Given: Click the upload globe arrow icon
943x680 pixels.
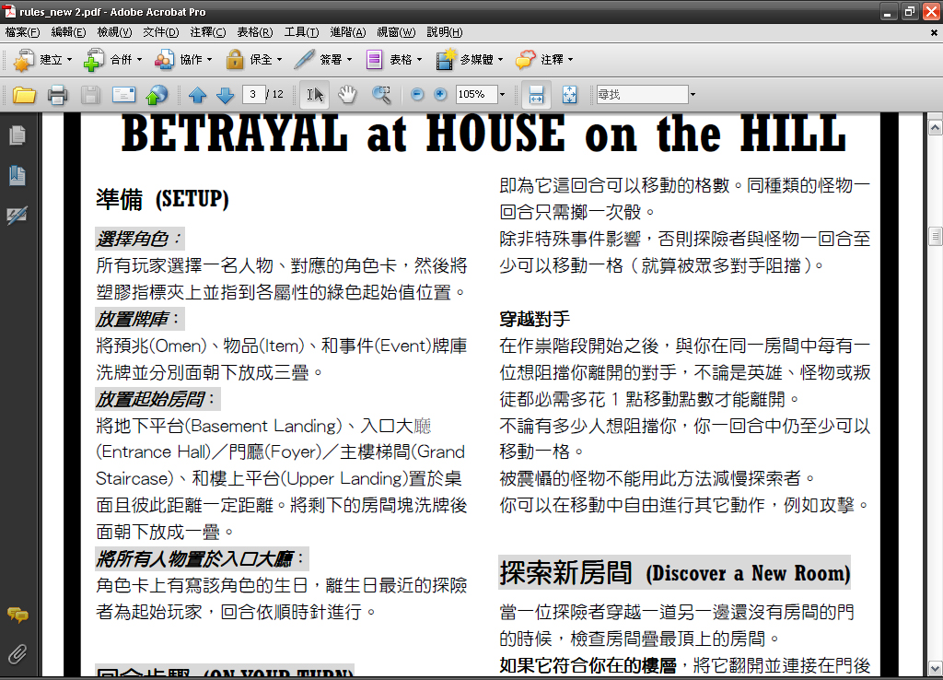Looking at the screenshot, I should click(157, 95).
